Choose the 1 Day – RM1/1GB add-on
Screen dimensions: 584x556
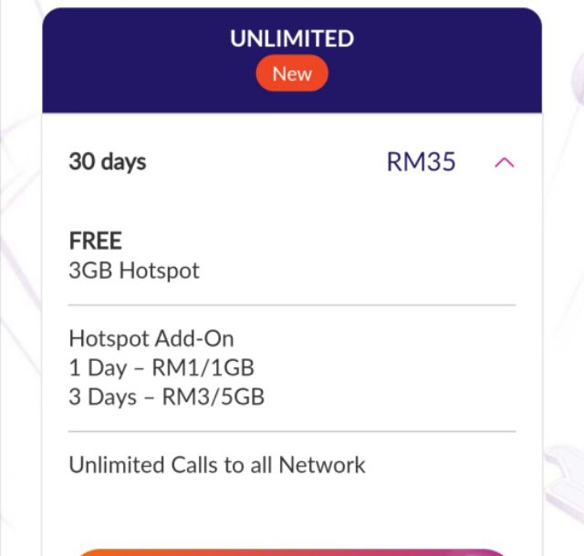coord(162,368)
